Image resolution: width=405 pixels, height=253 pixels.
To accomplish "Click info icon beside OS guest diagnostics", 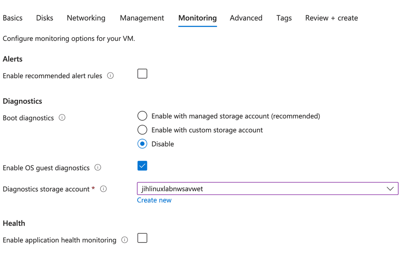I will 98,168.
